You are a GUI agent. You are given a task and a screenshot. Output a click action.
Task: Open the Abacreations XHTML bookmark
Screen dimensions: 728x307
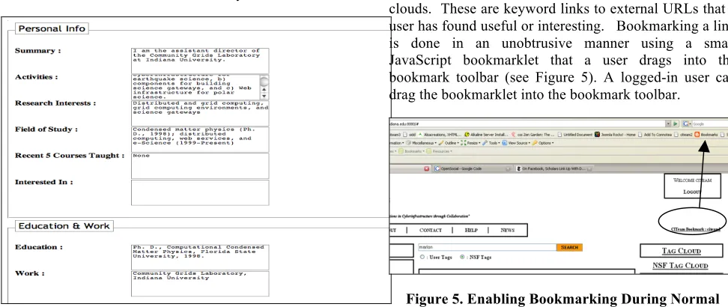point(440,134)
